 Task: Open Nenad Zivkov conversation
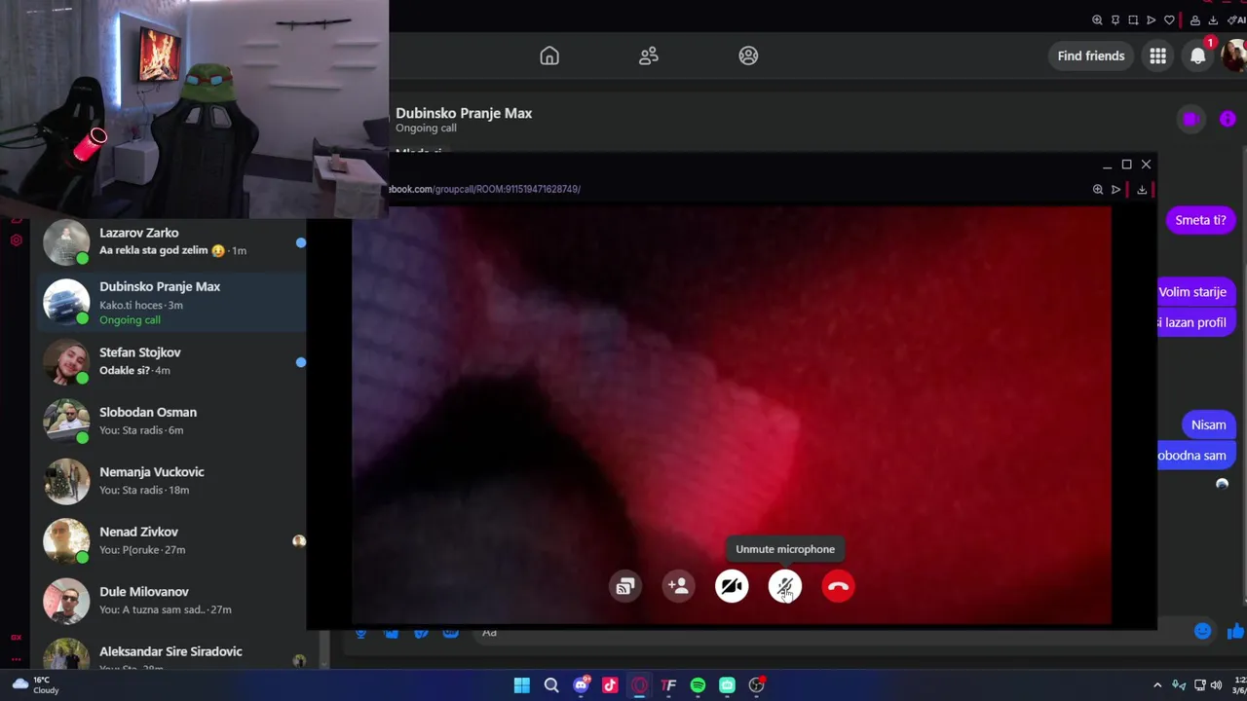[x=172, y=540]
